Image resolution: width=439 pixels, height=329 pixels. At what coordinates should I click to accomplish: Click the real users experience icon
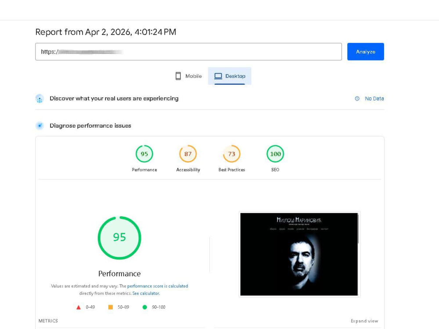point(40,98)
